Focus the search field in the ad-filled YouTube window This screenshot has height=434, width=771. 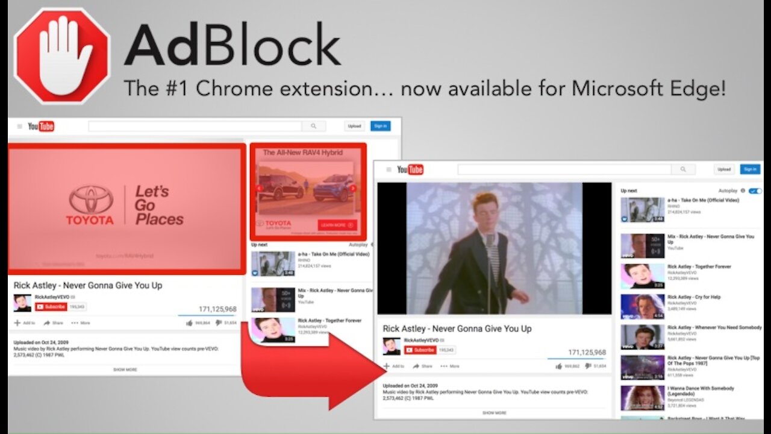195,126
